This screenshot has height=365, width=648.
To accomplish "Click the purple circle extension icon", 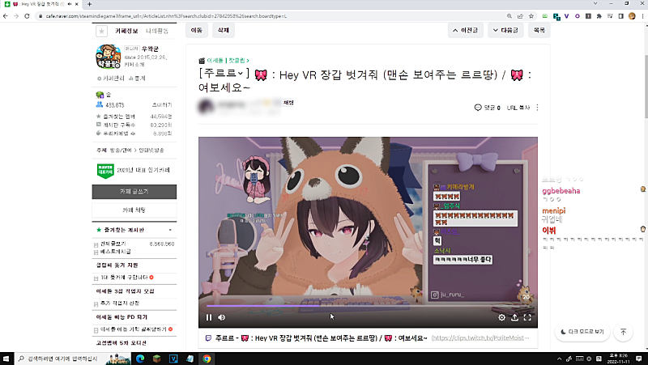I will point(578,16).
